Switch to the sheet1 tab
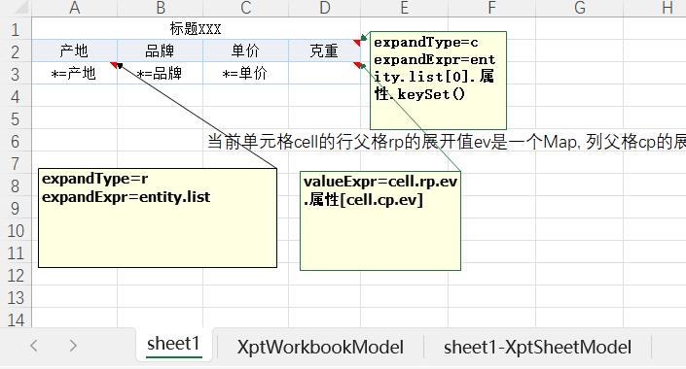Screen dimensions: 686x369 pyautogui.click(x=173, y=345)
